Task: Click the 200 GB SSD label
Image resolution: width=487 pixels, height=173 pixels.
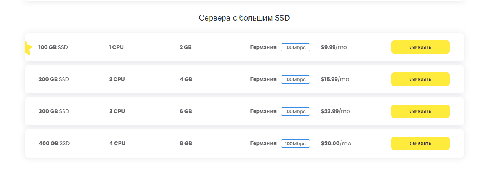Action: pos(53,79)
